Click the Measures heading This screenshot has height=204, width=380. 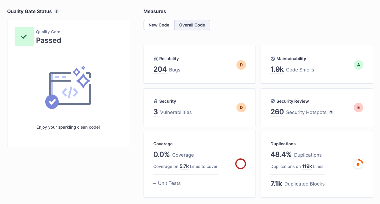(155, 11)
